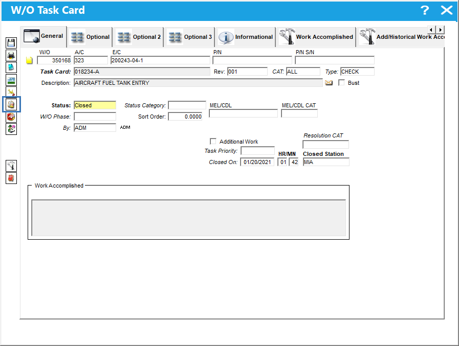Click the By field showing ADM
The width and height of the screenshot is (459, 346).
click(x=95, y=128)
